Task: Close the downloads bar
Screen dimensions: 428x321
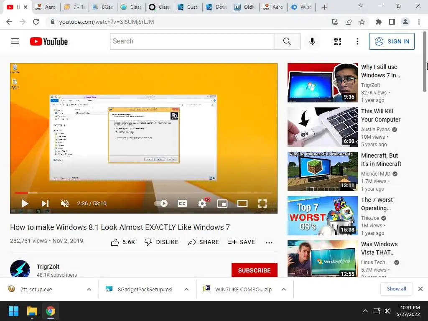Action: (420, 289)
